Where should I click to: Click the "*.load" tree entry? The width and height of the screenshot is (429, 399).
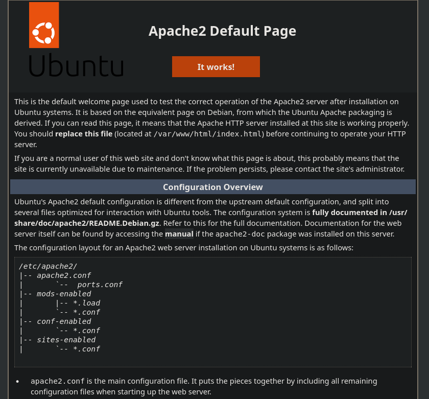point(86,303)
